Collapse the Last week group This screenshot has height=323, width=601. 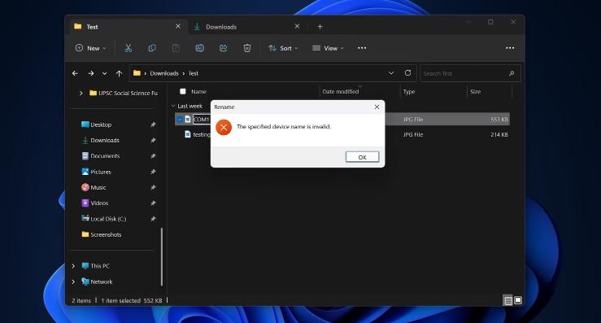point(173,106)
